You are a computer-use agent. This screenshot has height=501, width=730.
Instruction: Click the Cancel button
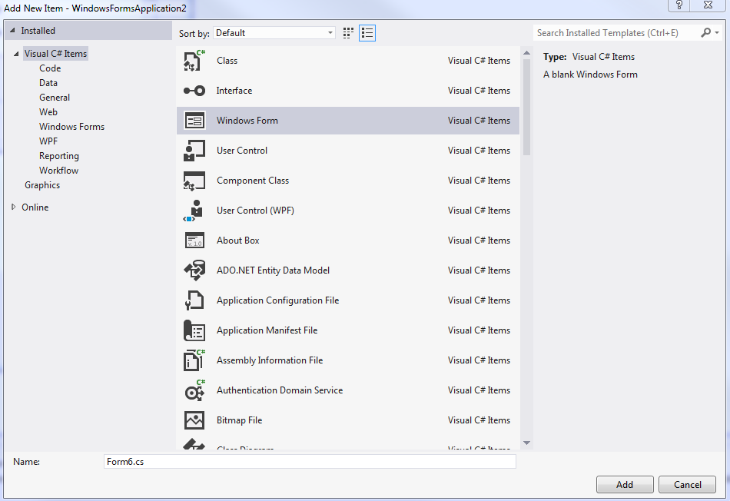point(687,485)
